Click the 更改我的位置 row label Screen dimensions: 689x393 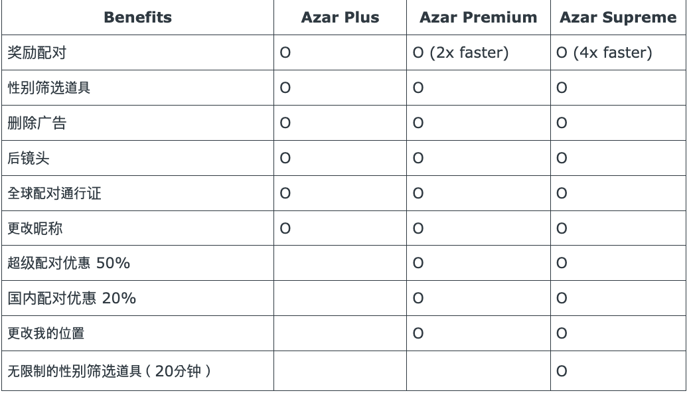pyautogui.click(x=46, y=334)
